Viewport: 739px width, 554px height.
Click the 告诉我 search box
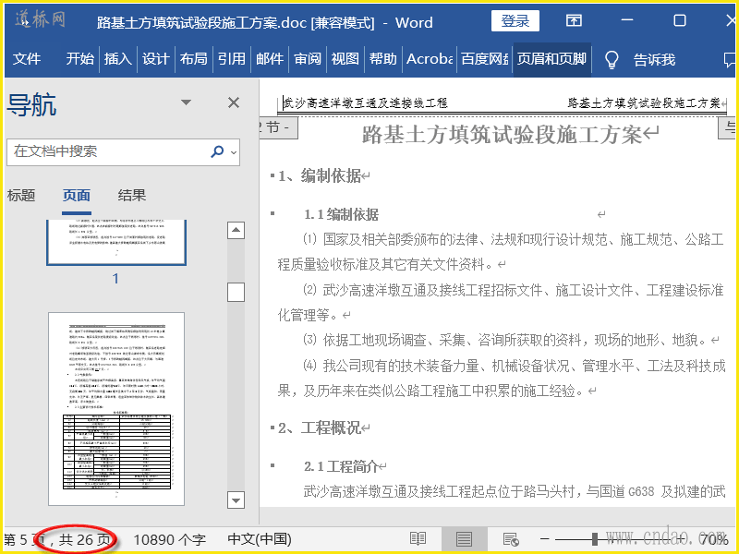654,60
